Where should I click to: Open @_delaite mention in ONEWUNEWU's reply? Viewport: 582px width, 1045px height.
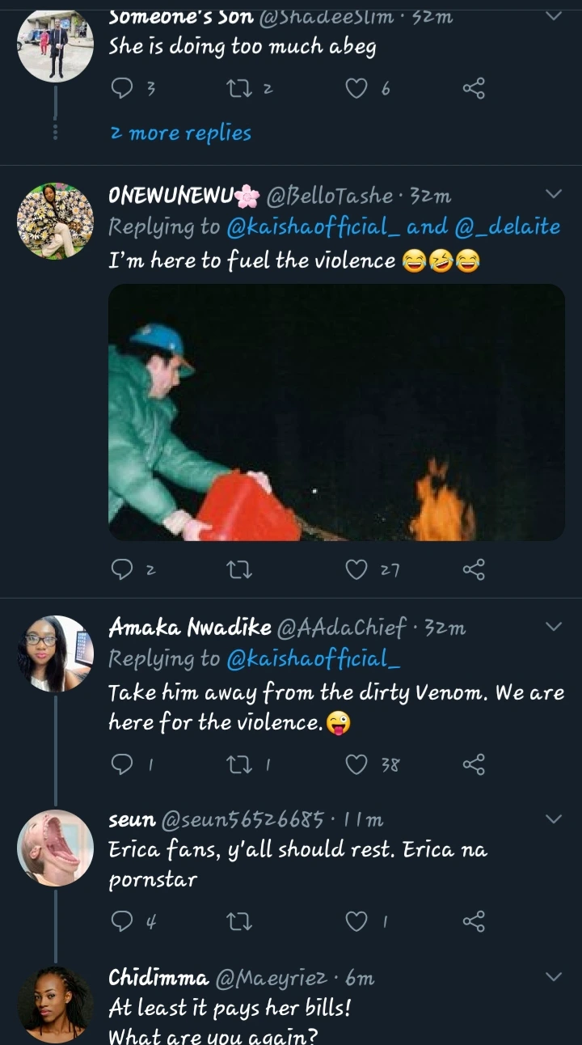click(507, 227)
